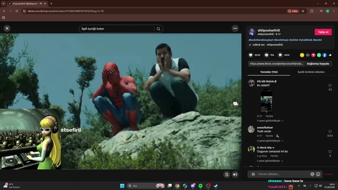
Task: Open the #viraltiktok hashtag
Action: [306, 40]
